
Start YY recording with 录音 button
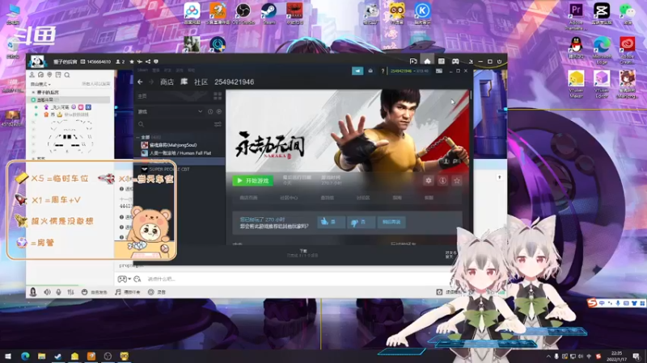pyautogui.click(x=157, y=292)
